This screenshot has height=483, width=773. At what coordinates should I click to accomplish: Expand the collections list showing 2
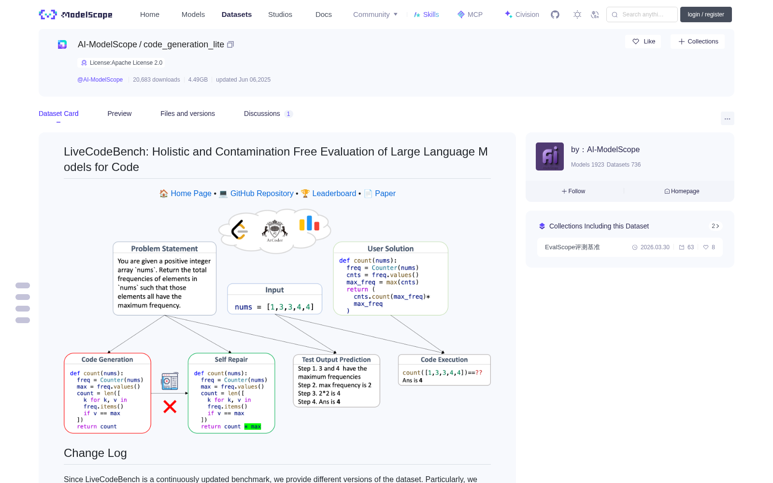pyautogui.click(x=716, y=226)
